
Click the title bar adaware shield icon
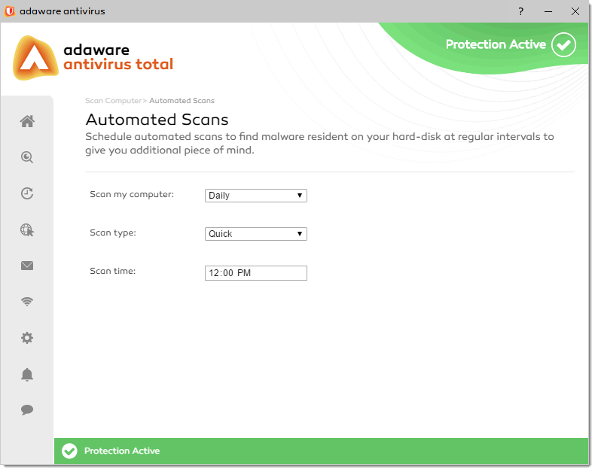point(10,11)
